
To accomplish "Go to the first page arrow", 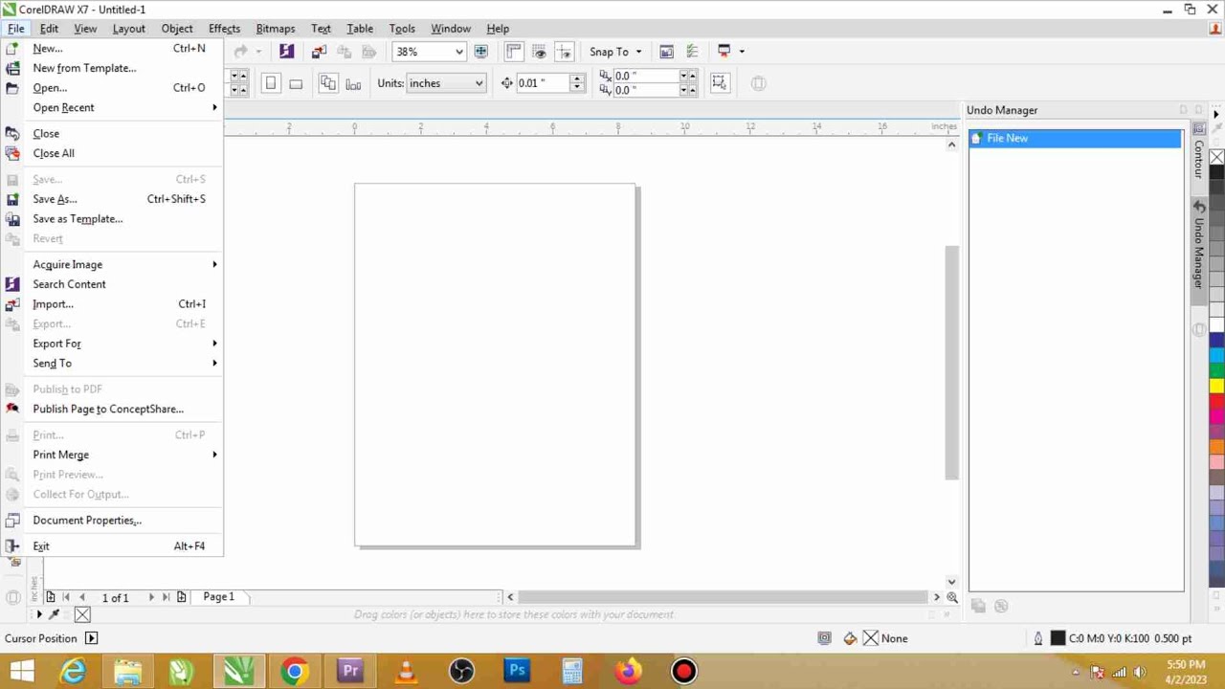I will coord(66,597).
